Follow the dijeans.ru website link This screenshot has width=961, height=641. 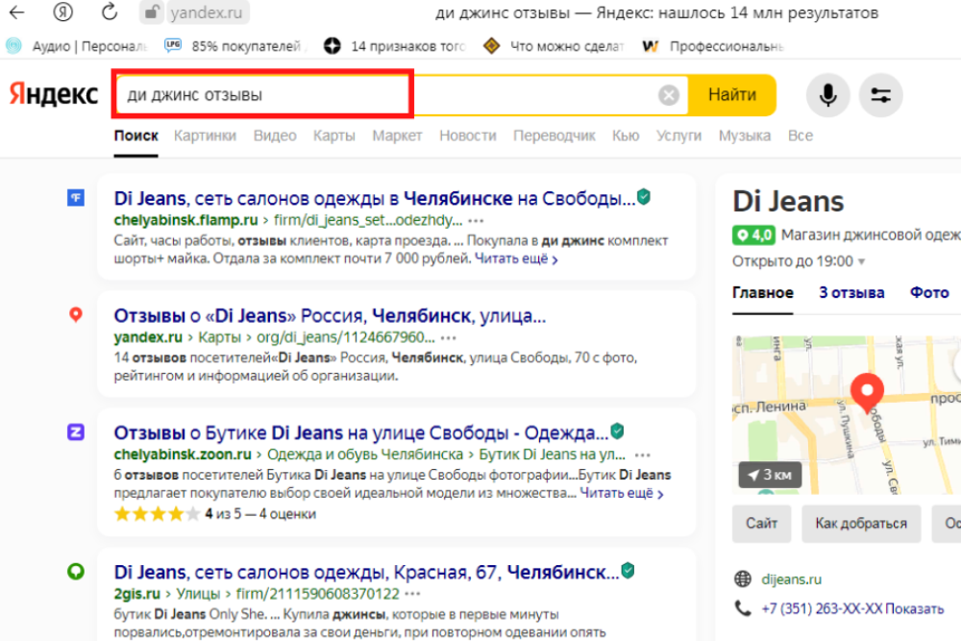pos(791,579)
